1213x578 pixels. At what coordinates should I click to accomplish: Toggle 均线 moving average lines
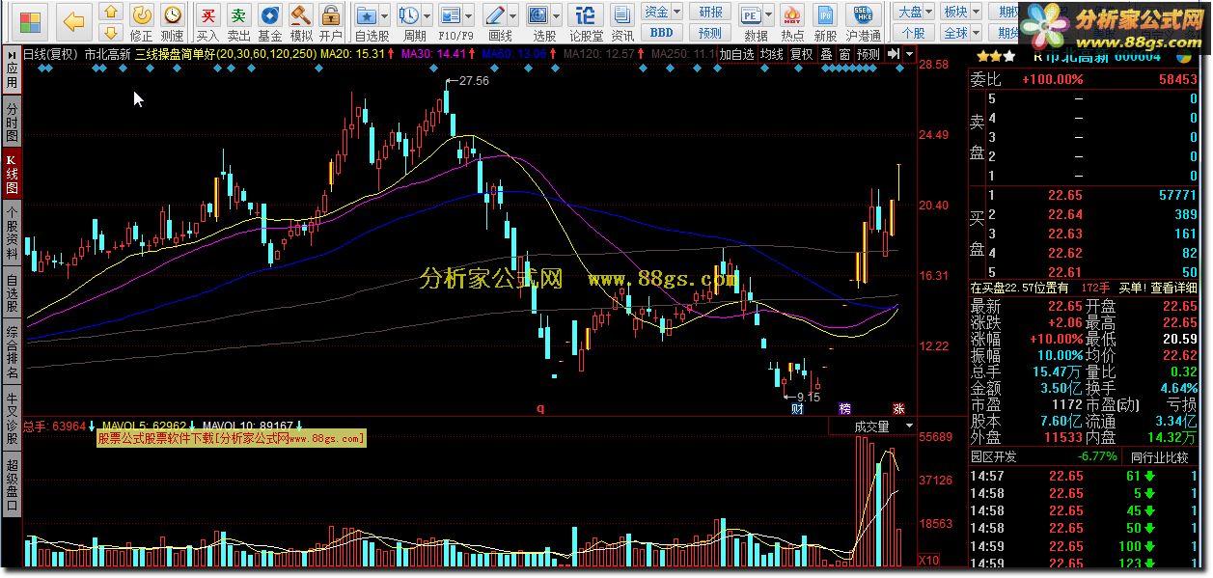click(771, 54)
